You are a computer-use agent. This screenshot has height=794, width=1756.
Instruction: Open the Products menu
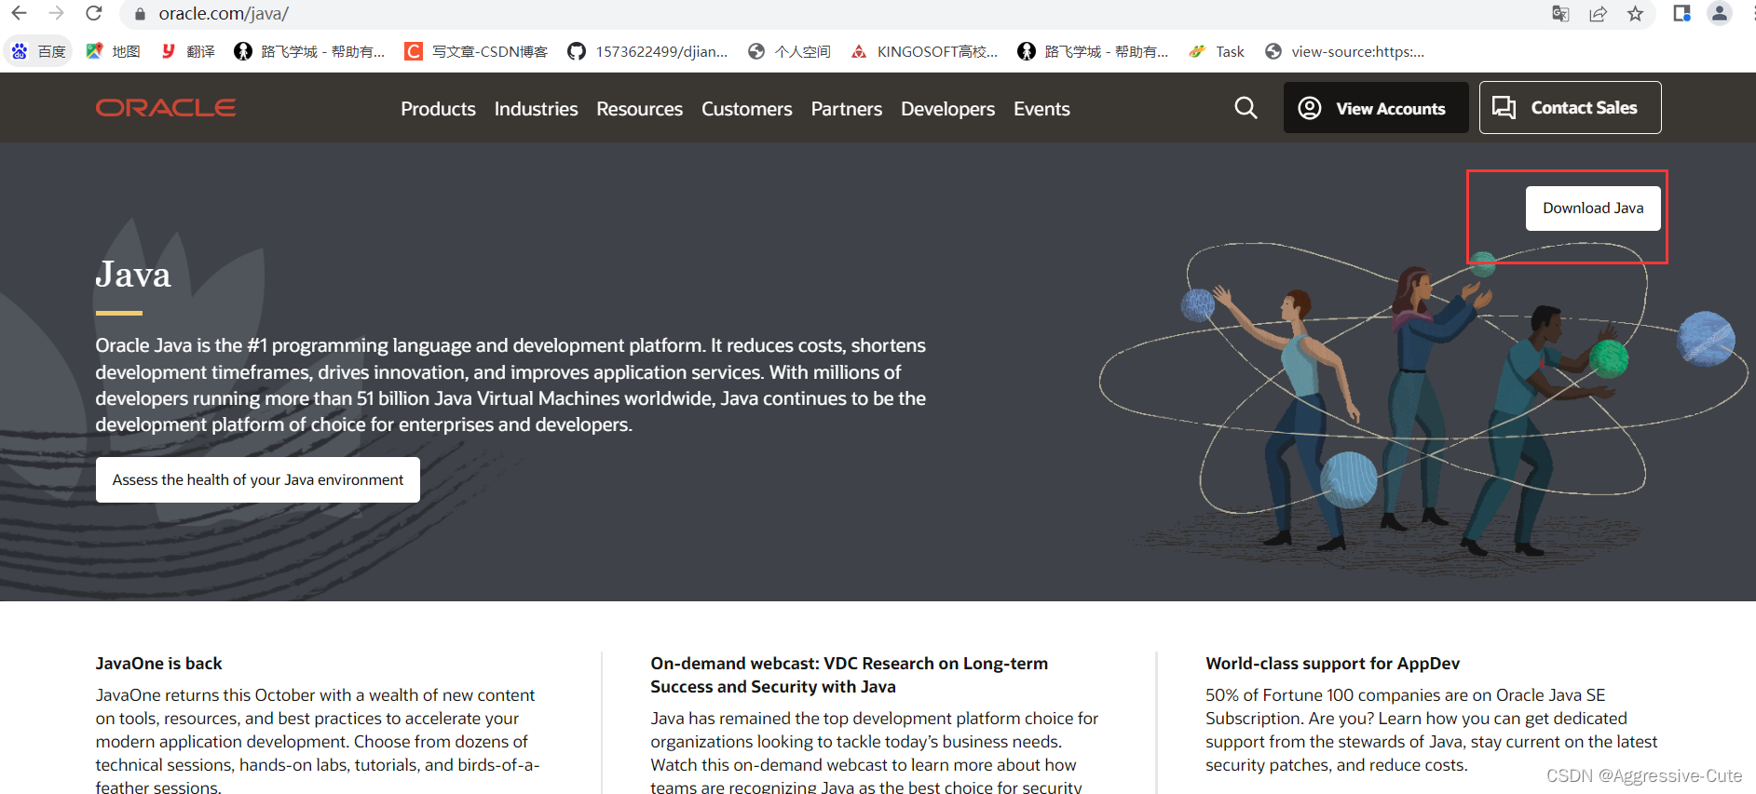pyautogui.click(x=438, y=109)
